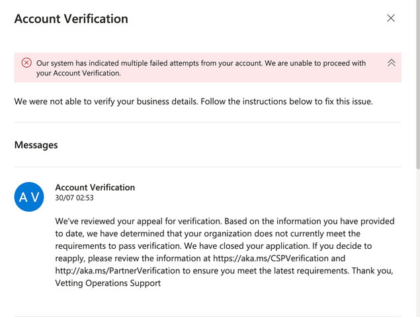Click the 'We've reviewed your appeal' sentence
420x317 pixels.
pos(152,220)
